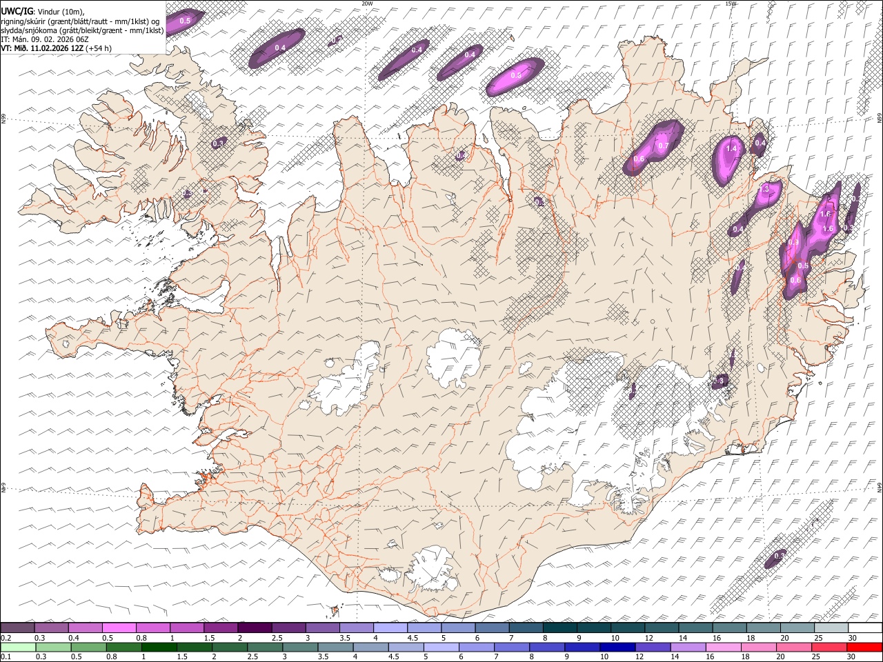Viewport: 883px width, 662px height.
Task: Click the 1.4 precipitation value on the map
Action: click(732, 148)
